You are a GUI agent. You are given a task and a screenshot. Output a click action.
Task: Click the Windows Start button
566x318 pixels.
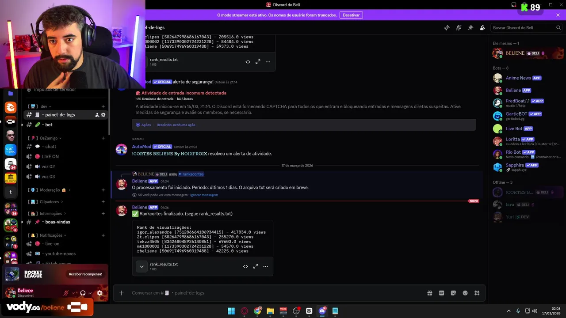coord(231,311)
